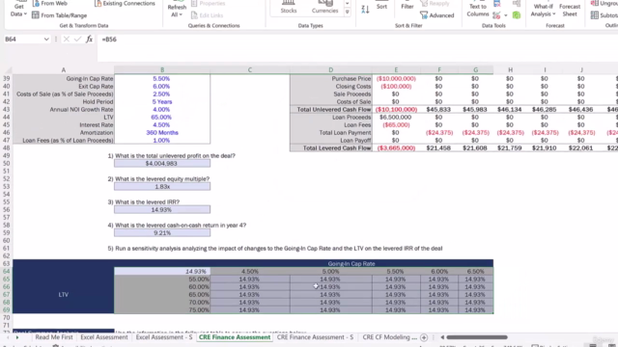Screen dimensions: 618x347
Task: Click Purchase Price ($10,000,000) cell
Action: click(x=396, y=79)
